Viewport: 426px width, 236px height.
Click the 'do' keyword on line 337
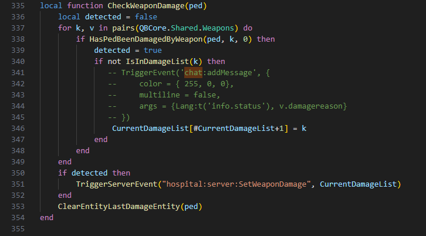click(248, 28)
